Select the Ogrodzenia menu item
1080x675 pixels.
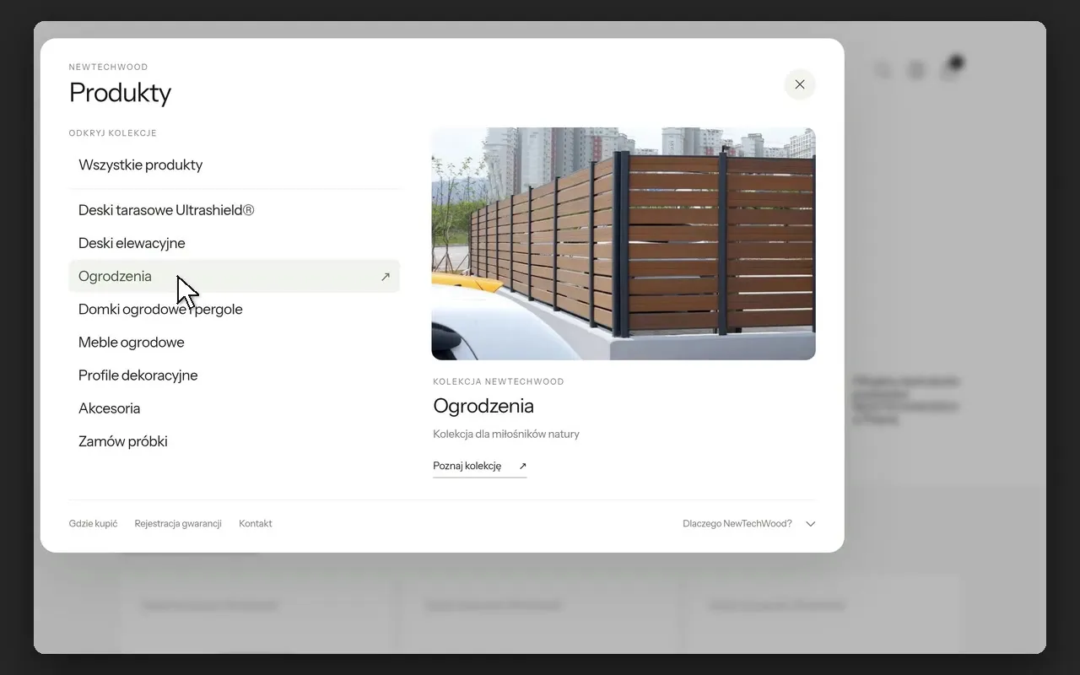234,277
